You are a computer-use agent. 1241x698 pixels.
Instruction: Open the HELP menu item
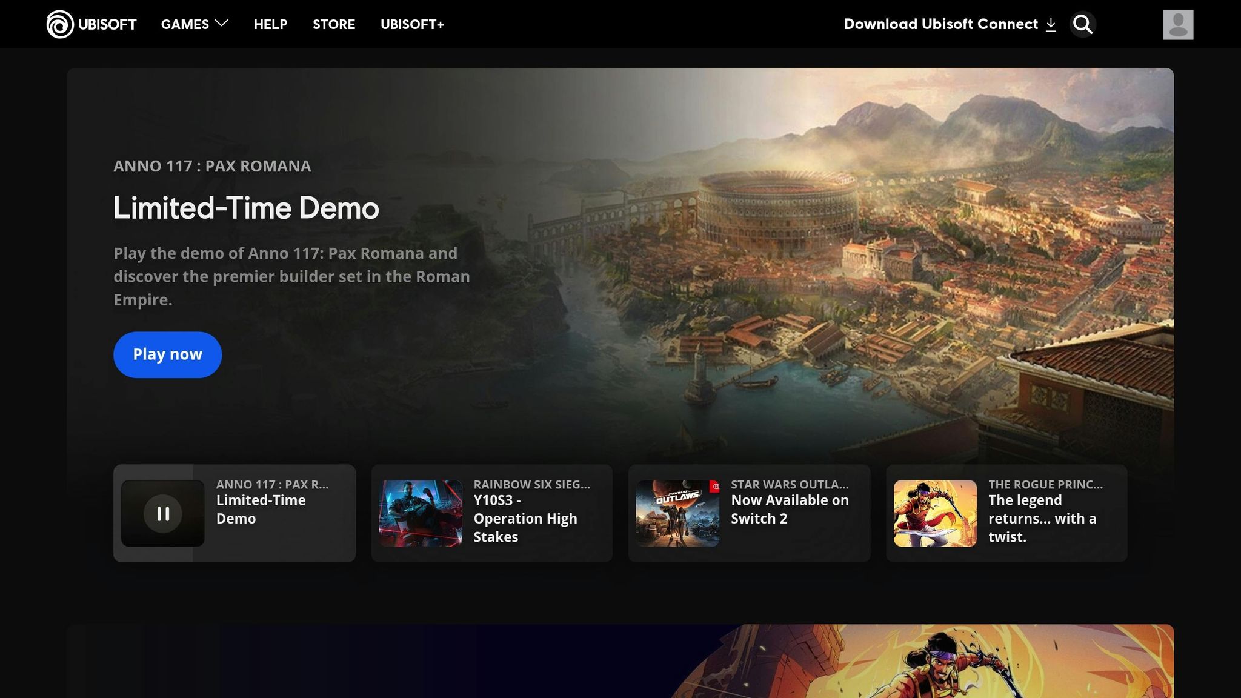tap(270, 24)
